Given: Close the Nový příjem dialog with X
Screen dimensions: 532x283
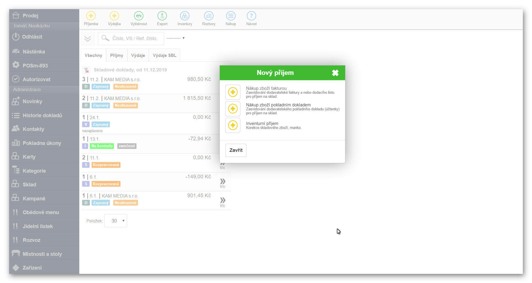Looking at the screenshot, I should coord(335,73).
